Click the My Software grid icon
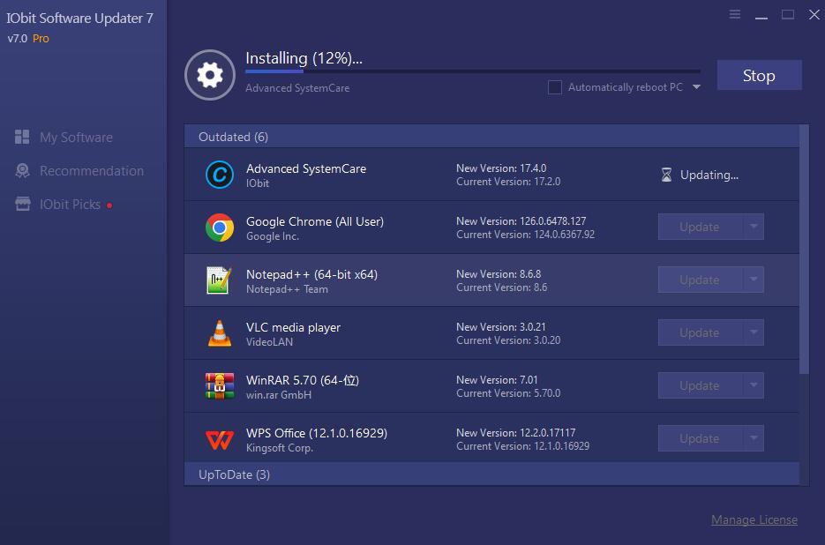The image size is (825, 545). tap(22, 137)
